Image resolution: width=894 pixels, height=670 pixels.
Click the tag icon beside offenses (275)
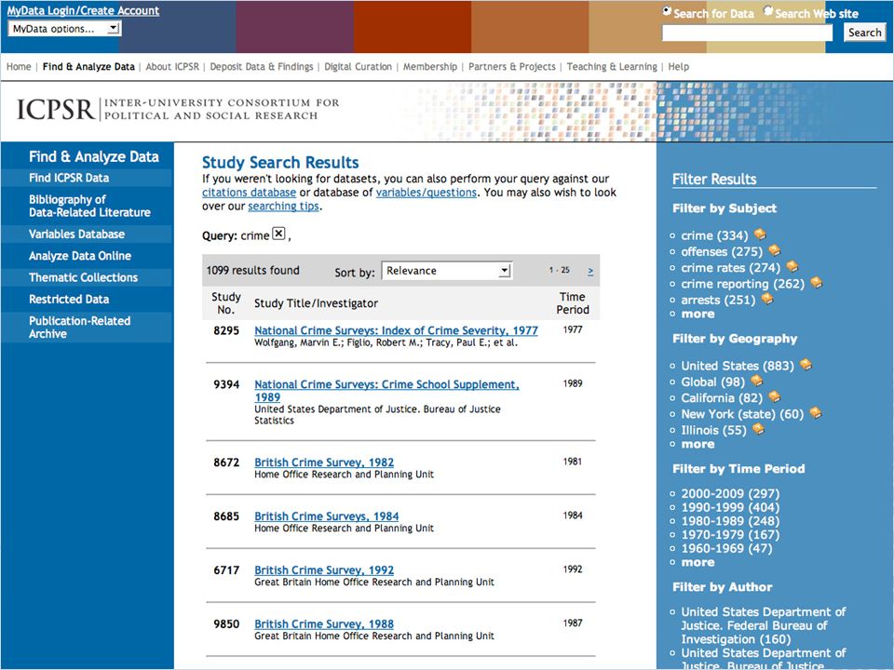tap(774, 250)
